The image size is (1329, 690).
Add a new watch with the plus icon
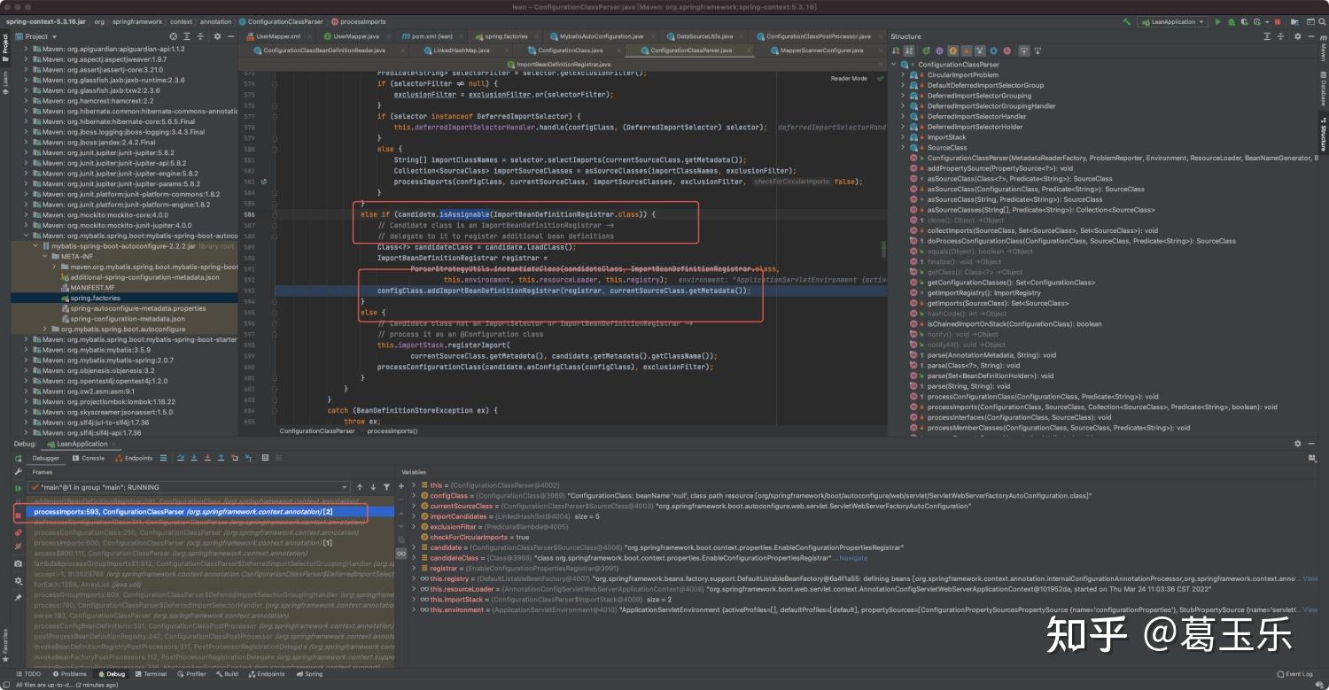(401, 485)
